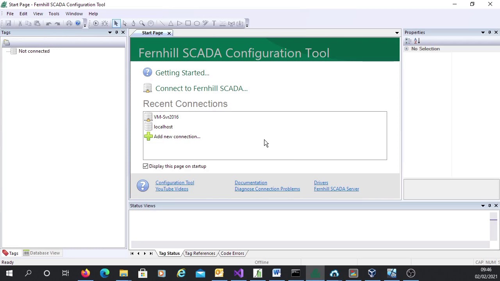Viewport: 500px width, 281px height.
Task: Select the black arrow Selection tool
Action: [x=116, y=23]
